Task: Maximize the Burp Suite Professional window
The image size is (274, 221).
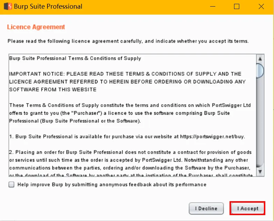Action: (x=236, y=7)
